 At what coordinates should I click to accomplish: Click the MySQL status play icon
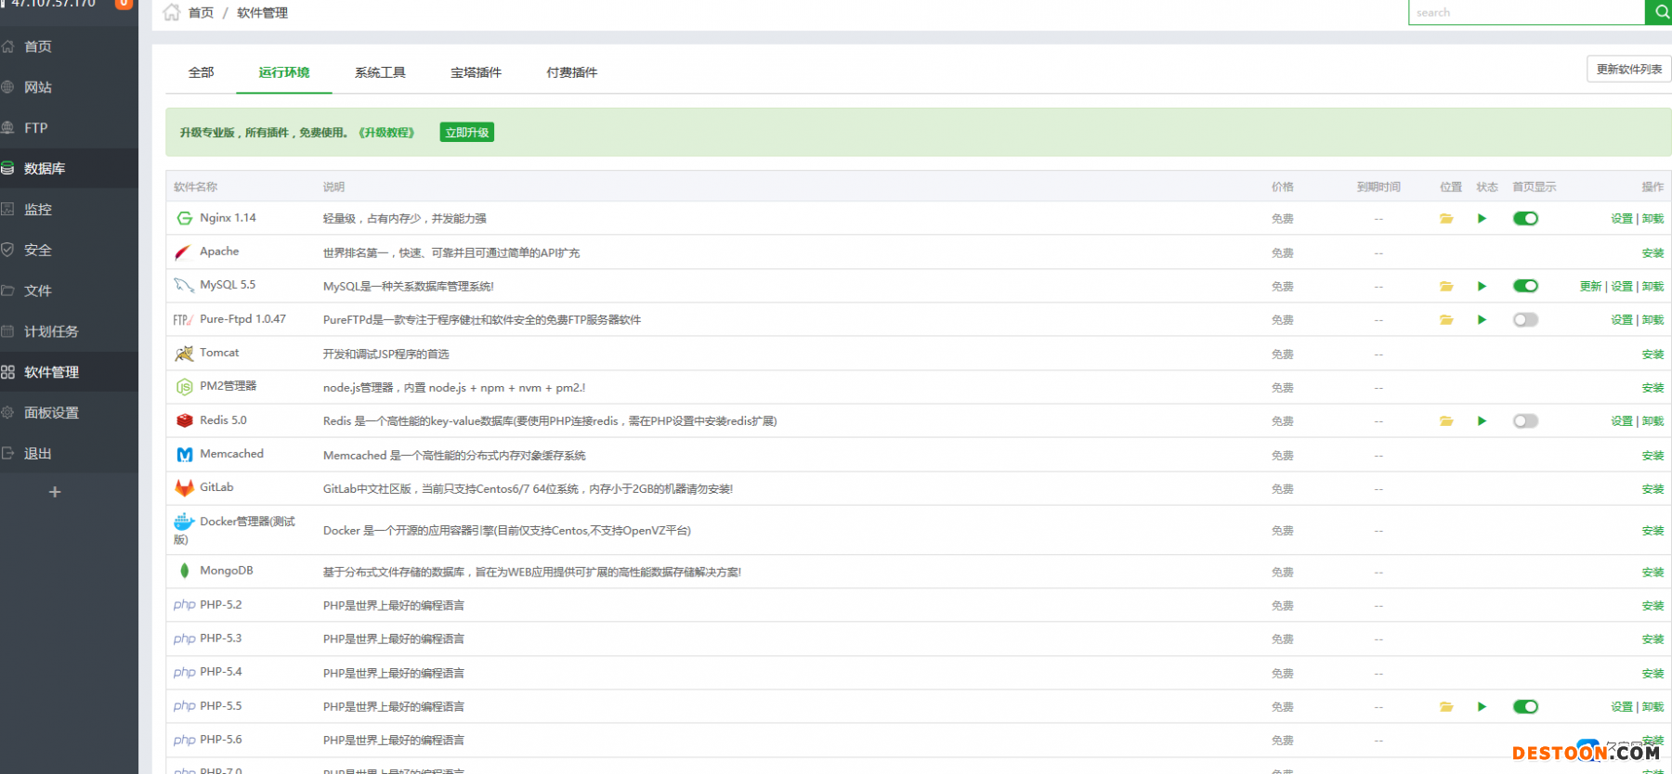click(x=1482, y=287)
